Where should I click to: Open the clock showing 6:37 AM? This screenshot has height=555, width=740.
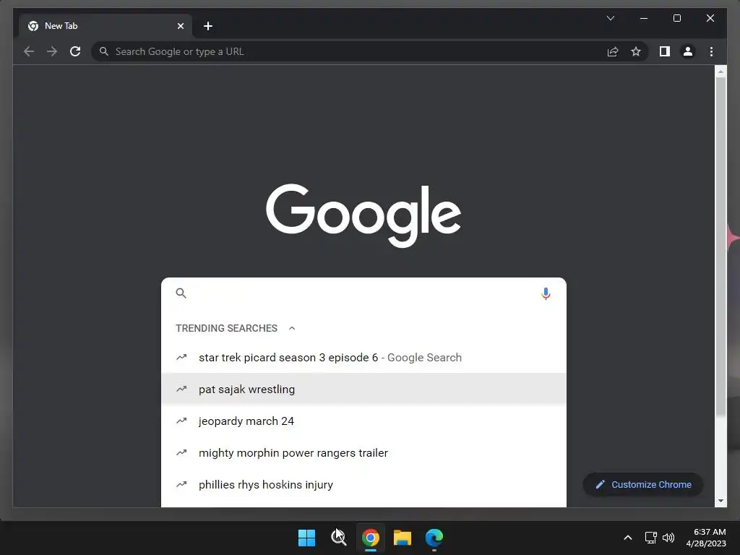(706, 538)
